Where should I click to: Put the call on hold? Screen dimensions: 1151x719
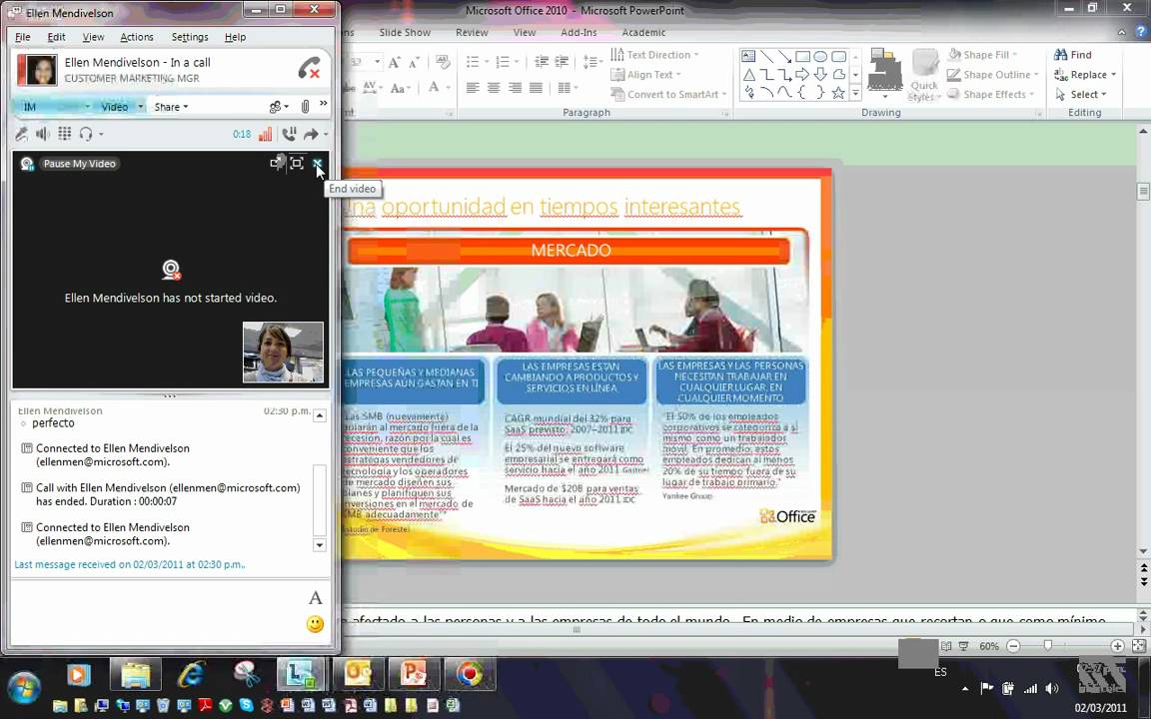tap(289, 134)
